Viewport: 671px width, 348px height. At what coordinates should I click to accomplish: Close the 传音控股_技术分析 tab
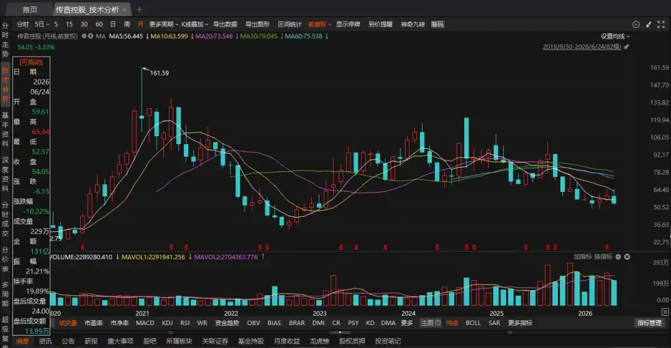click(124, 9)
